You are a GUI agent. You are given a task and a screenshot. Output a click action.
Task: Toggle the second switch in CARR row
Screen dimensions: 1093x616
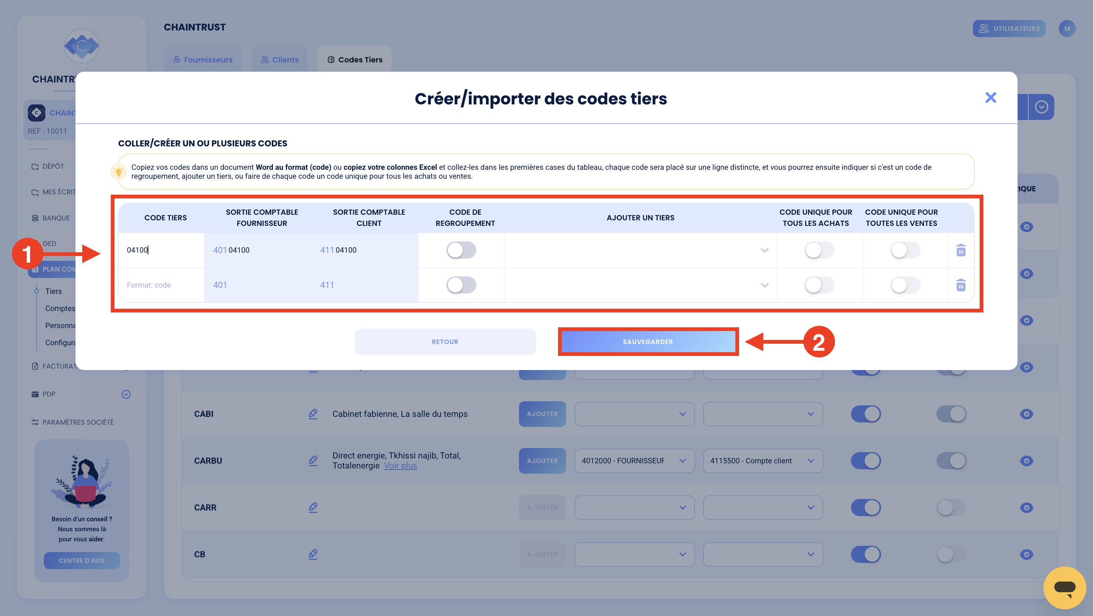point(951,507)
